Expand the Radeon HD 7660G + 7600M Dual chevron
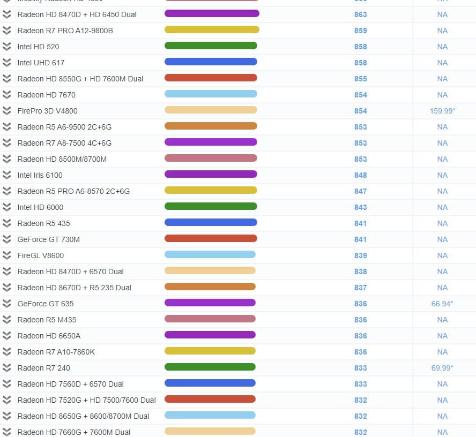This screenshot has width=476, height=437. tap(6, 433)
